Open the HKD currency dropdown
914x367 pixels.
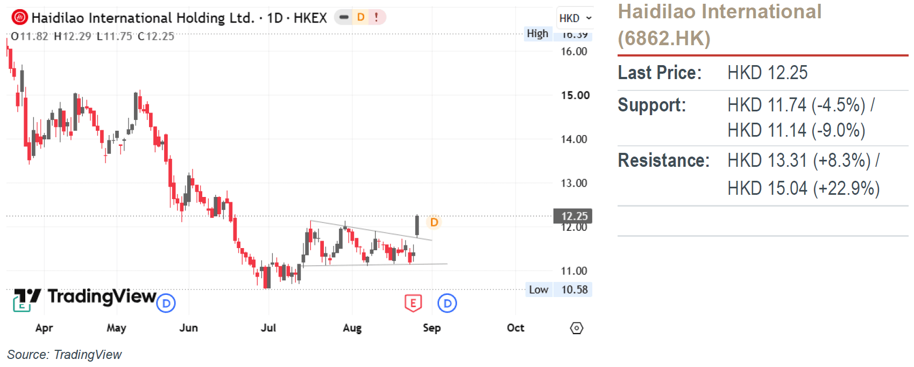pos(575,18)
